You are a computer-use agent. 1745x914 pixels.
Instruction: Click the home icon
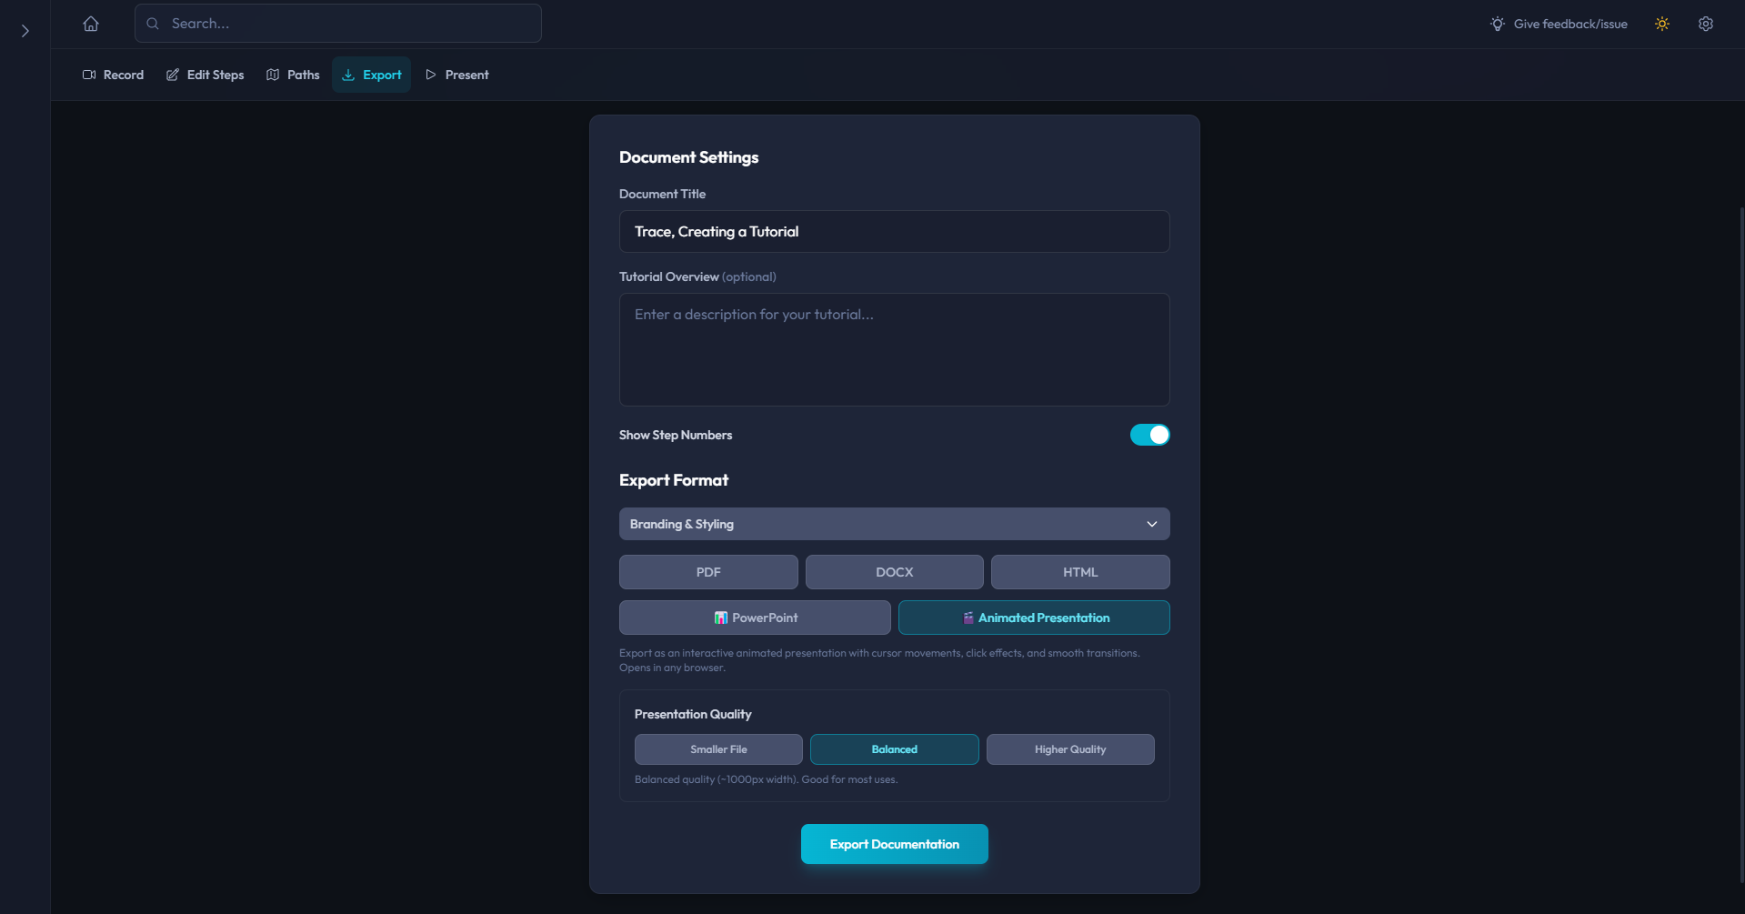91,24
